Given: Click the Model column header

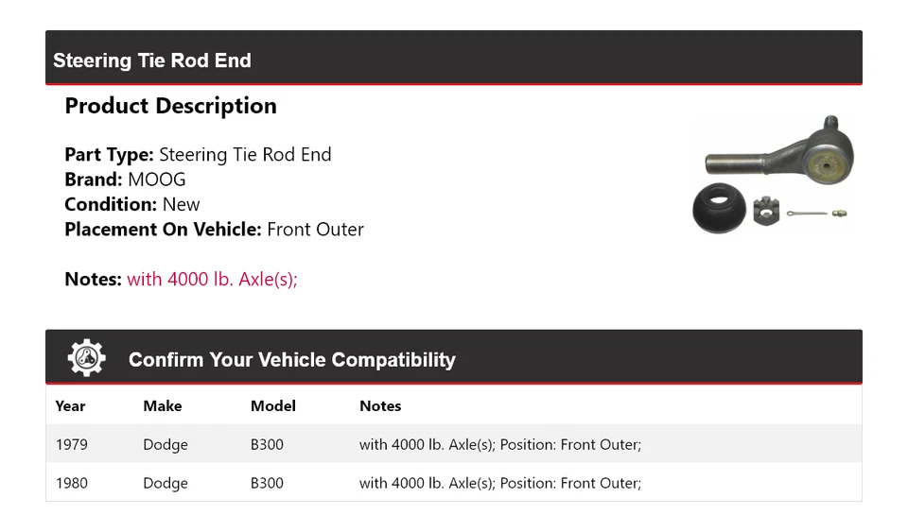Looking at the screenshot, I should coord(272,405).
